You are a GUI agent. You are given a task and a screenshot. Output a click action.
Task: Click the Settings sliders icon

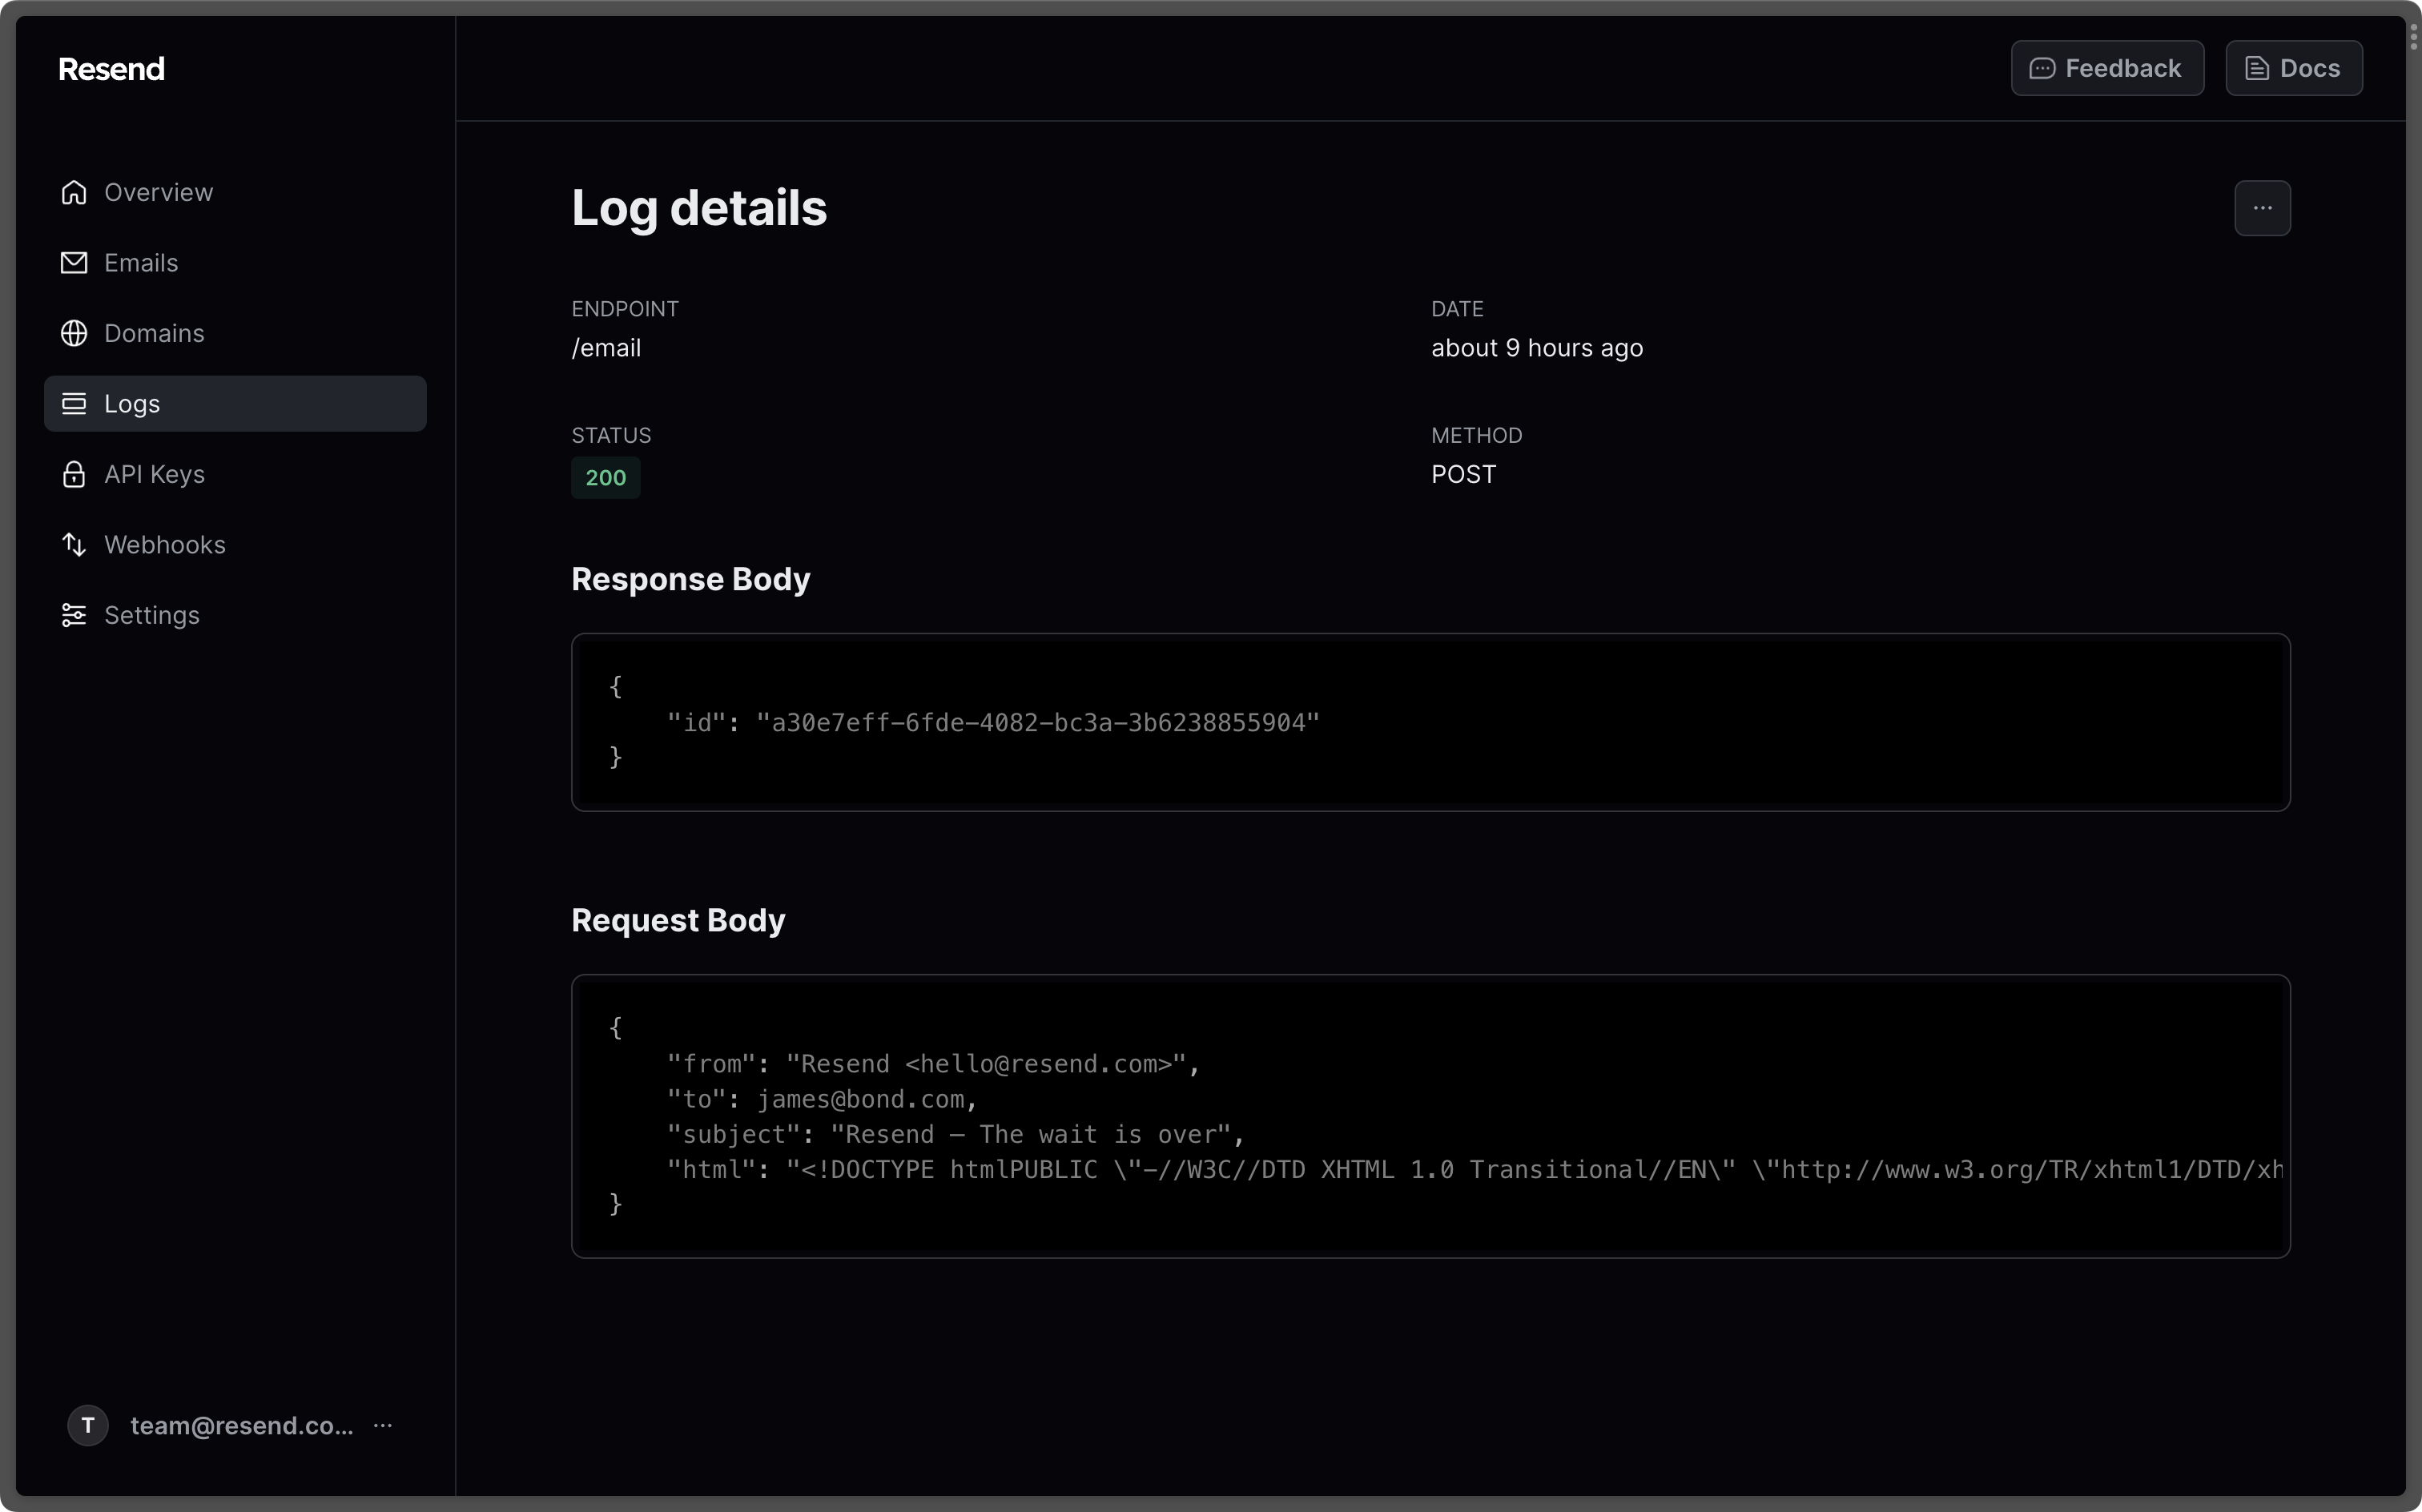click(74, 615)
